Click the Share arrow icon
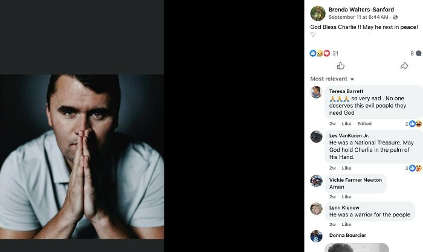The width and height of the screenshot is (423, 252). [404, 66]
